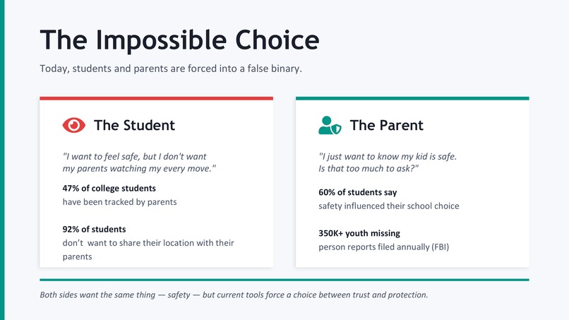
Task: Select the '47% of college students' statistic
Action: [109, 188]
